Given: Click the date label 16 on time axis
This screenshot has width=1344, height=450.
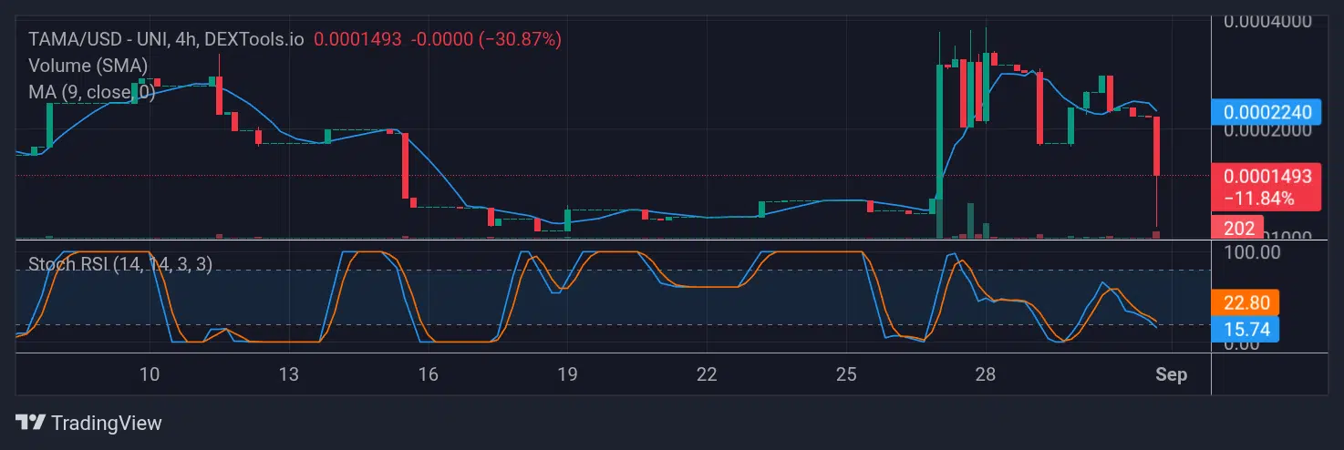Looking at the screenshot, I should (x=428, y=374).
